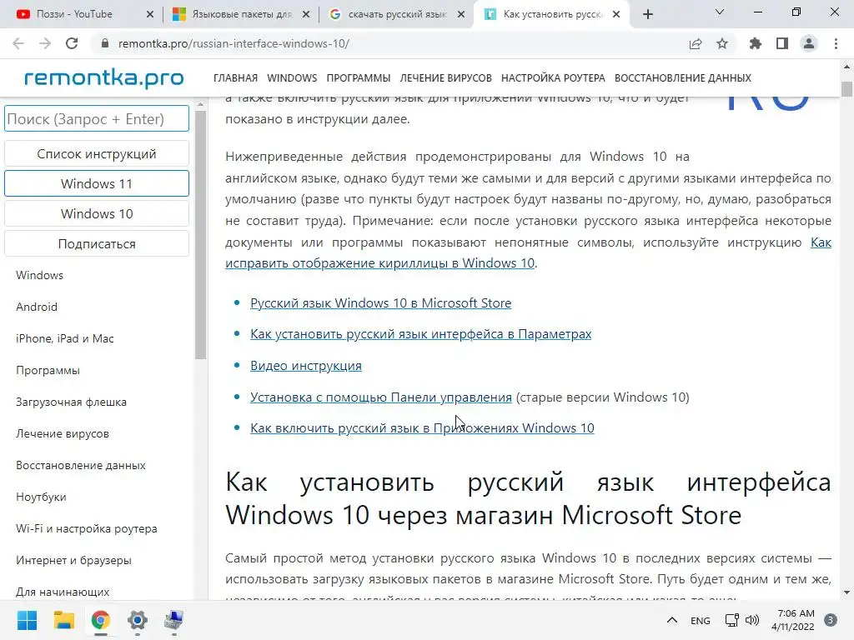Switch to the Языковые пакеты tab

point(239,14)
